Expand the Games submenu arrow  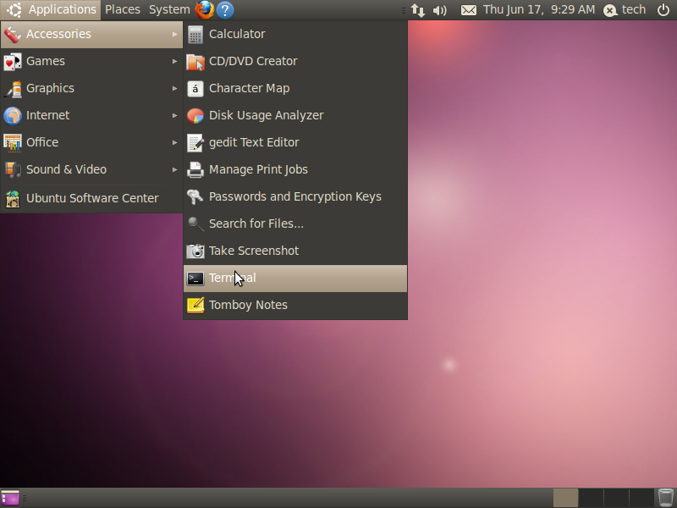click(175, 61)
